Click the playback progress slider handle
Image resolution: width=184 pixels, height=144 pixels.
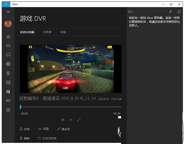coord(21,107)
